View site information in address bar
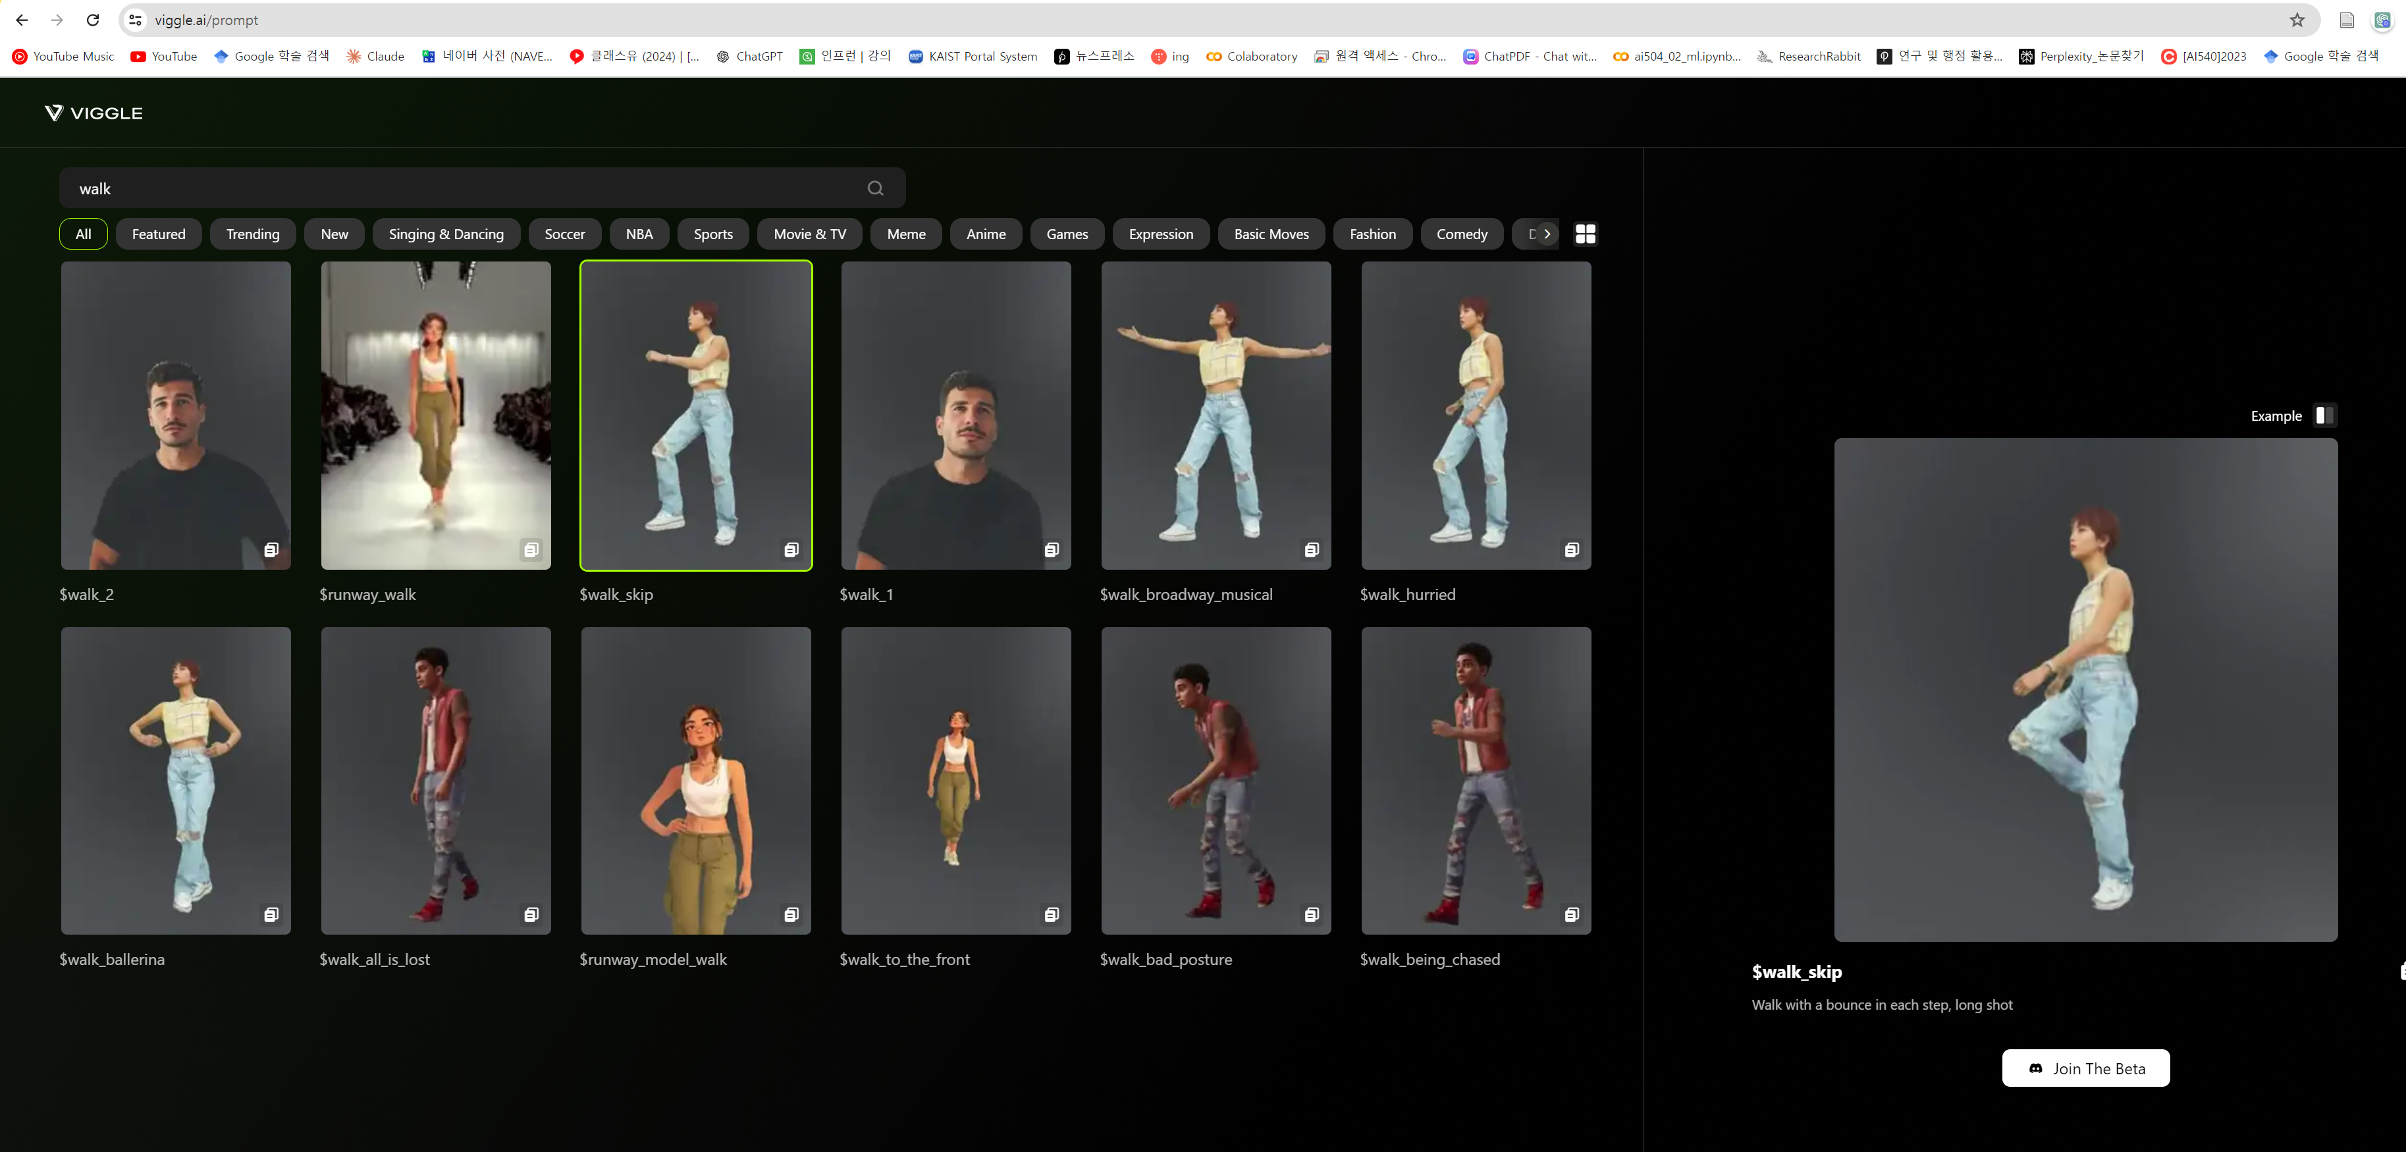Image resolution: width=2406 pixels, height=1152 pixels. pos(136,20)
